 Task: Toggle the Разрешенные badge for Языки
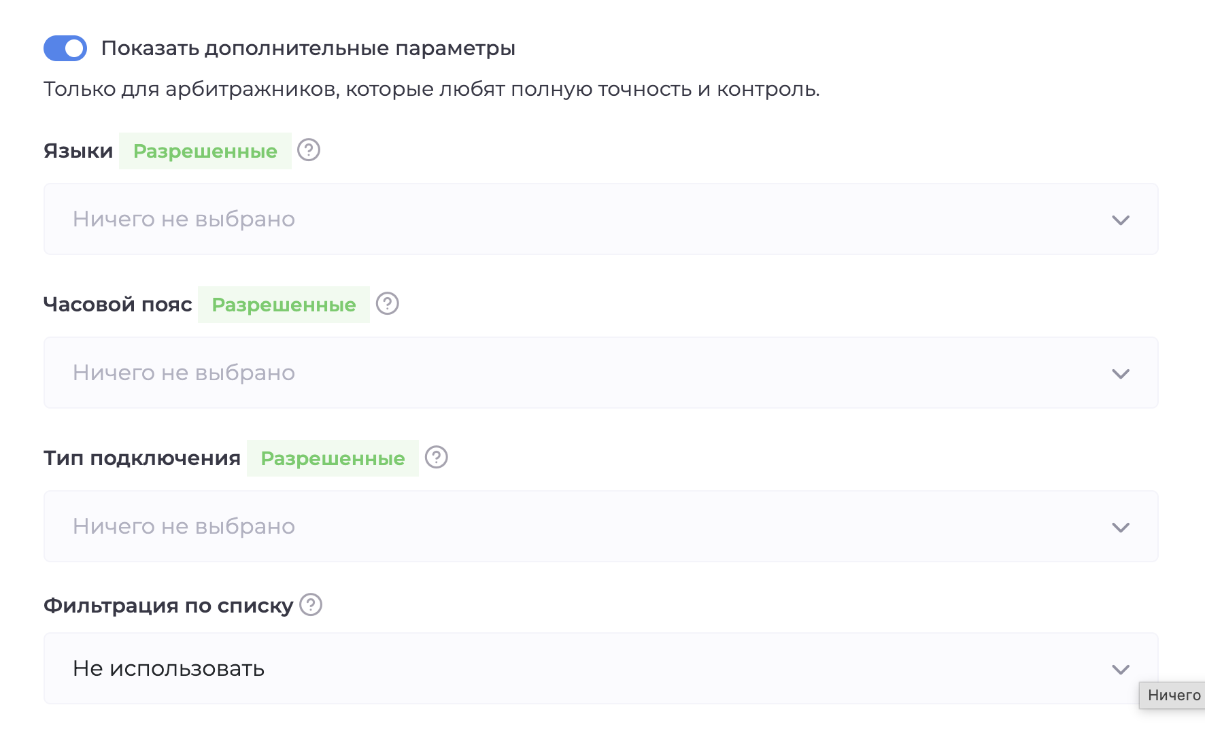click(205, 151)
